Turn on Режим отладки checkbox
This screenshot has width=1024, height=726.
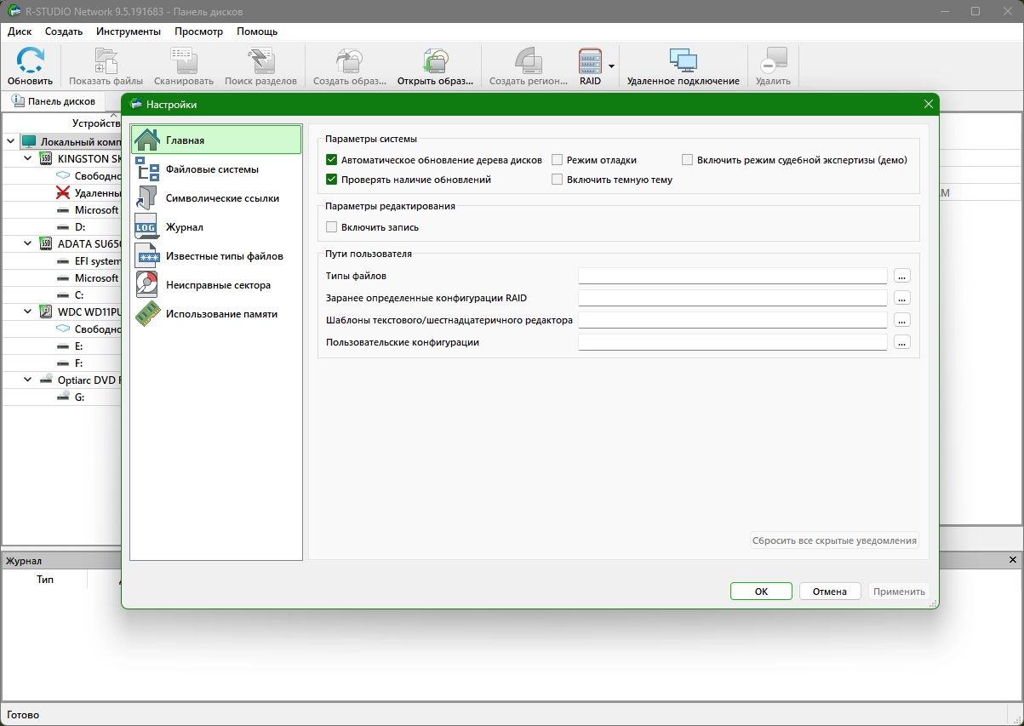[558, 160]
